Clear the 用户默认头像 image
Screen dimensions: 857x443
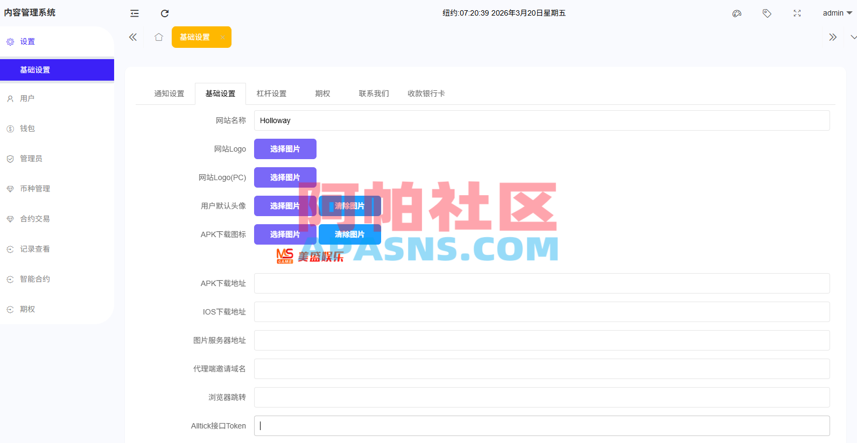pyautogui.click(x=350, y=206)
